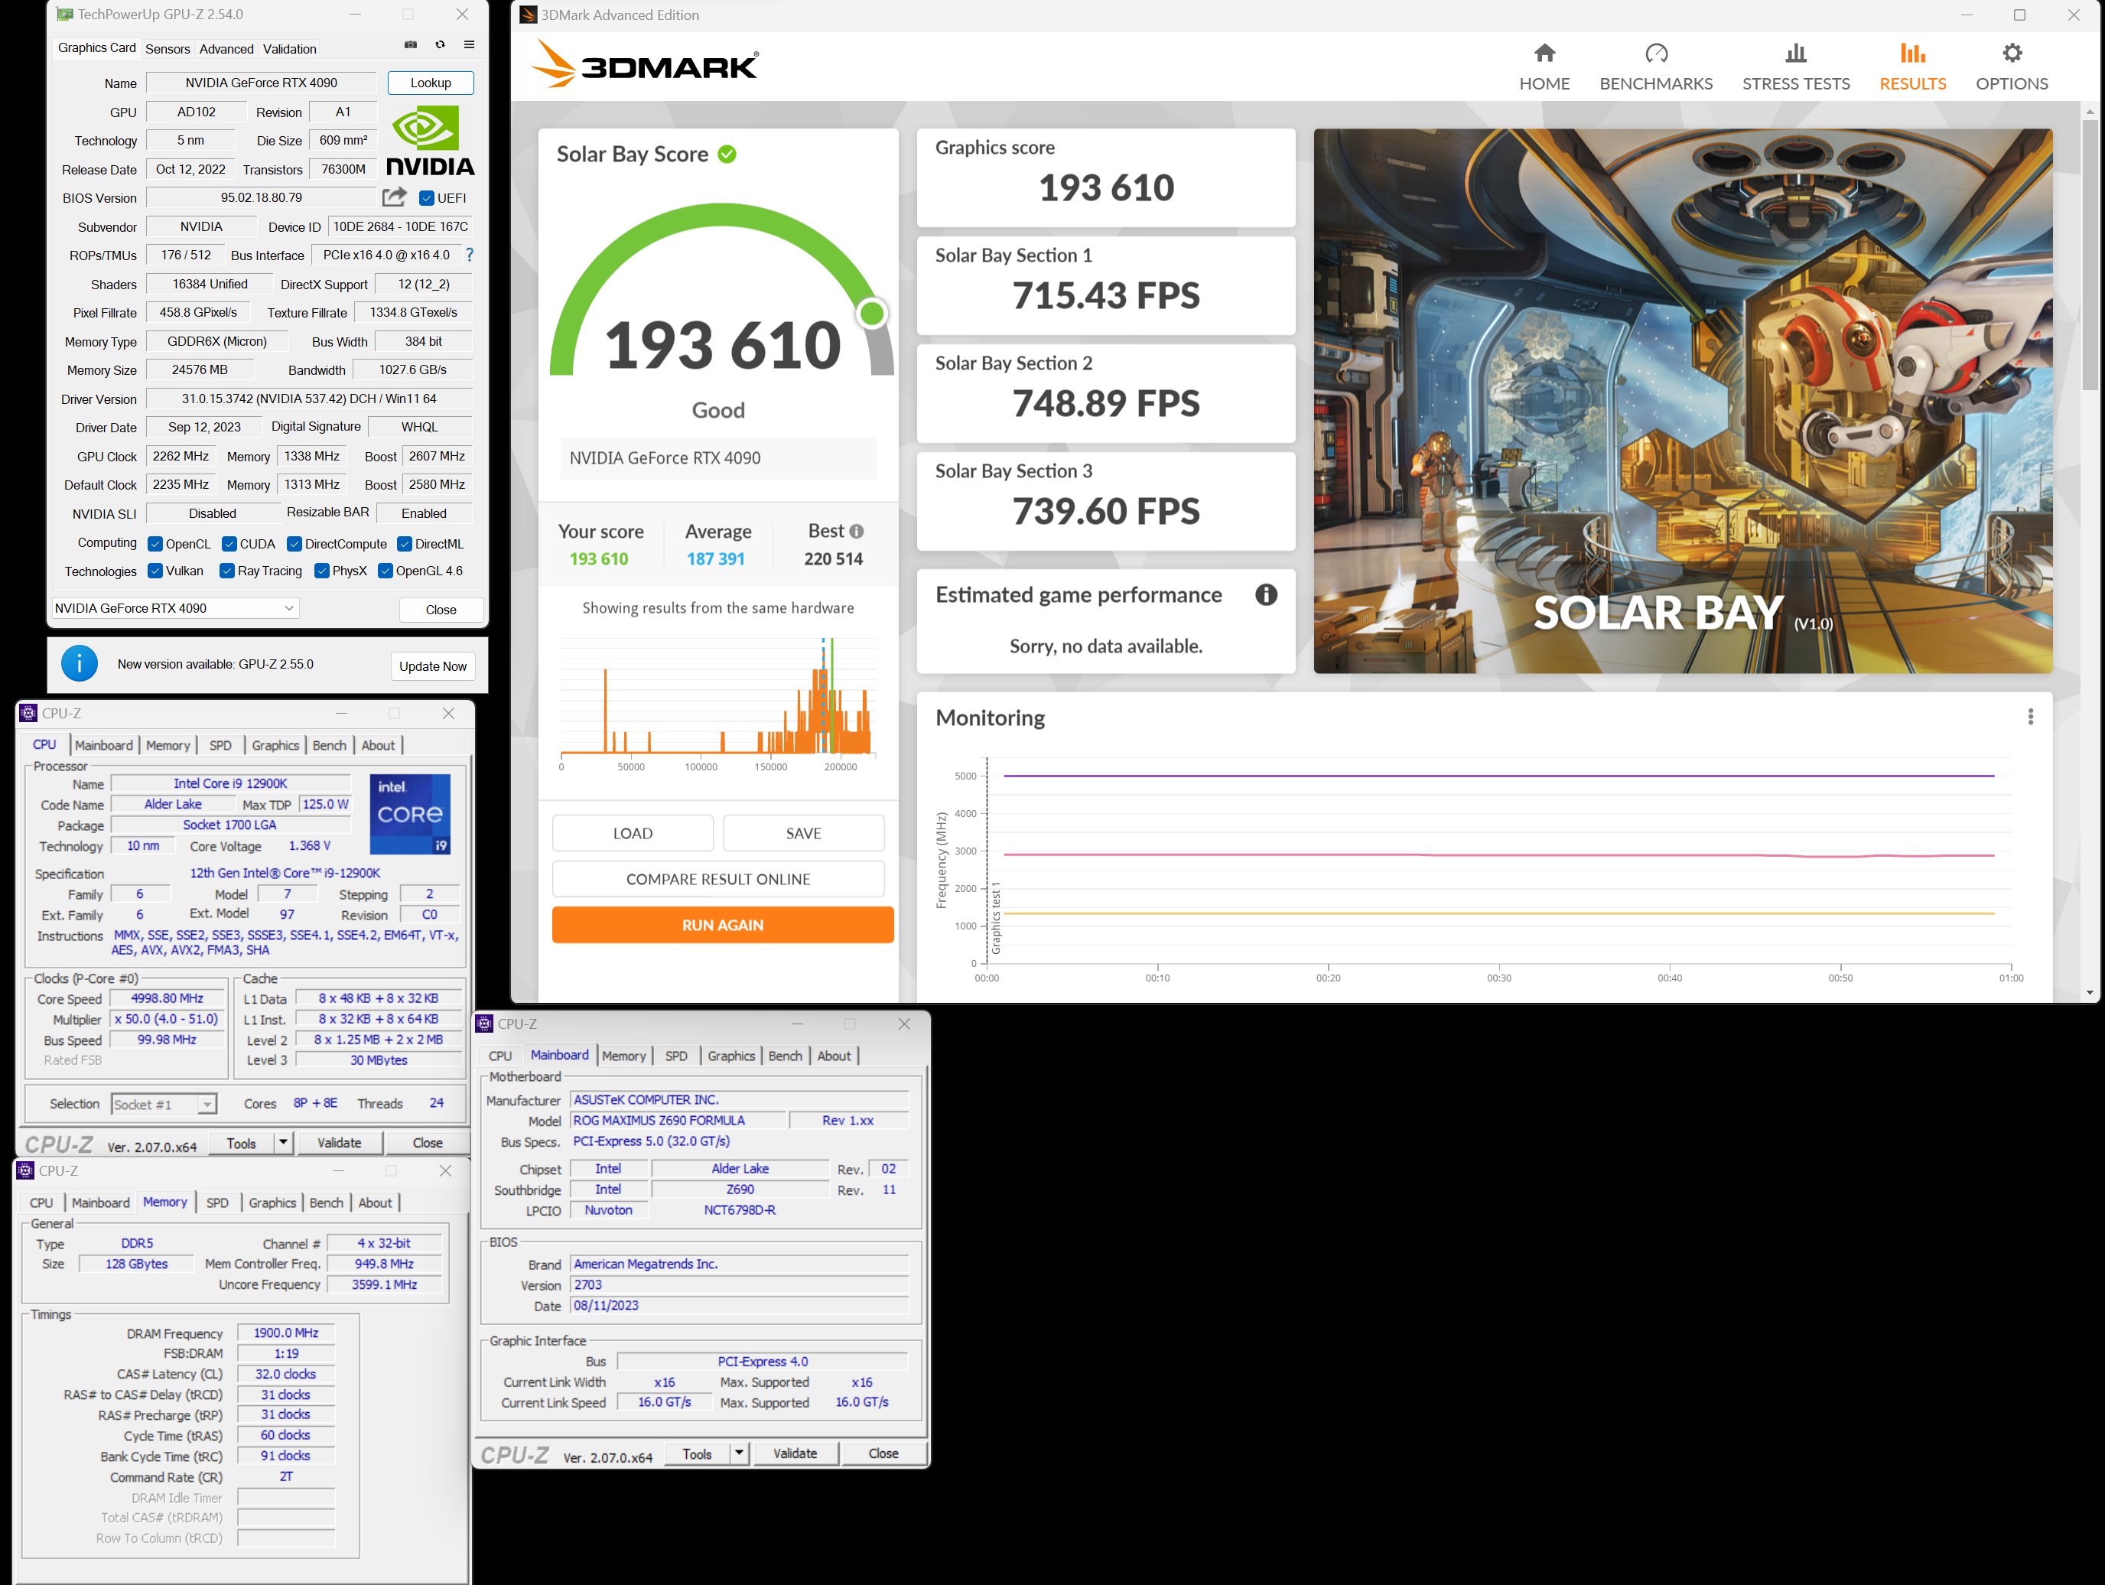Viewport: 2105px width, 1585px height.
Task: Open Socket #1 selection dropdown
Action: tap(164, 1105)
